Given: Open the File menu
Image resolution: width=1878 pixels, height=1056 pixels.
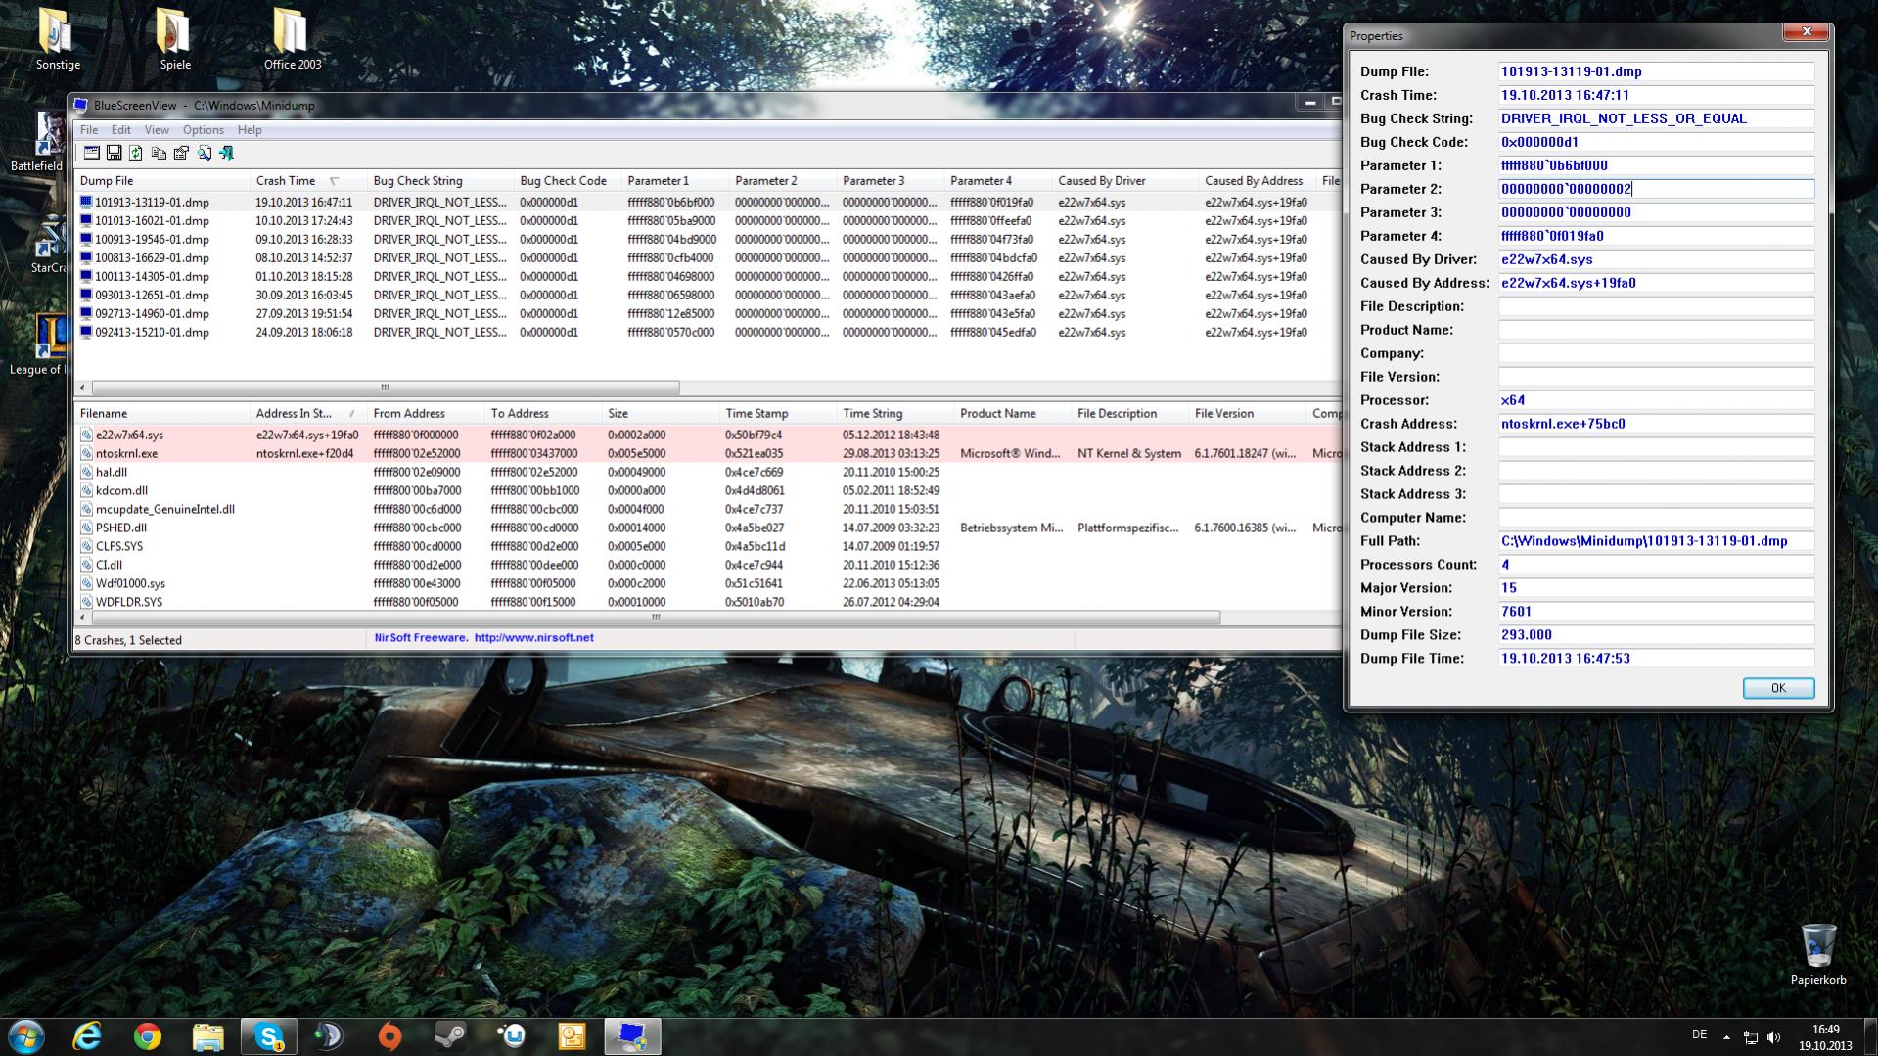Looking at the screenshot, I should pyautogui.click(x=89, y=129).
